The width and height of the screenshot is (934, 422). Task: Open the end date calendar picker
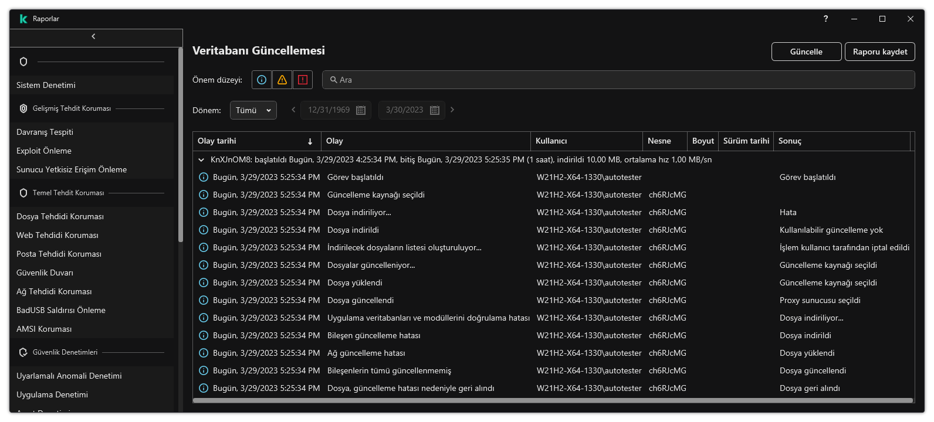(x=435, y=110)
